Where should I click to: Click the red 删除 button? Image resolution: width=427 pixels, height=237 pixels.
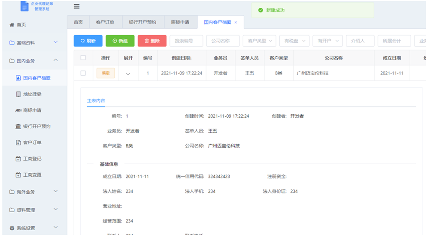click(152, 41)
